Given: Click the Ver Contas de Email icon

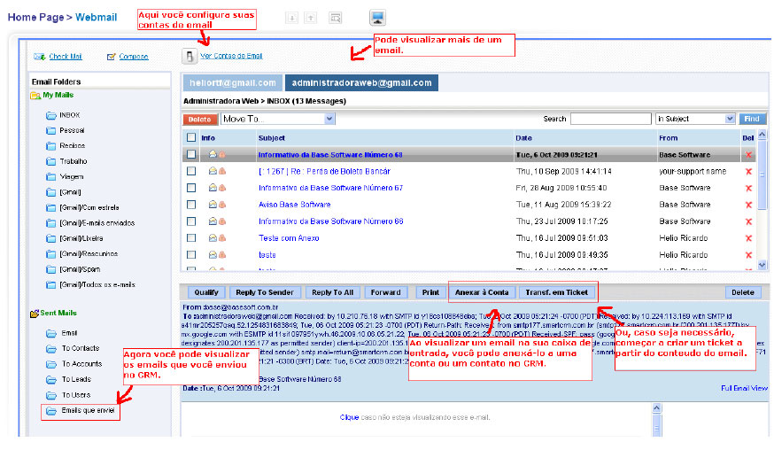Looking at the screenshot, I should coord(189,57).
